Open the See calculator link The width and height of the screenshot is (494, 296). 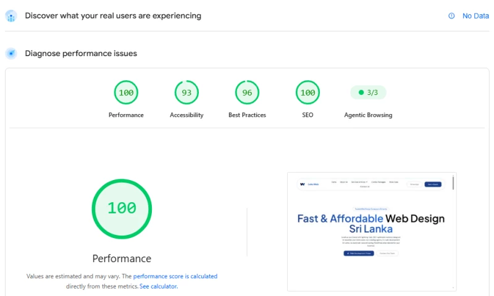coord(159,286)
